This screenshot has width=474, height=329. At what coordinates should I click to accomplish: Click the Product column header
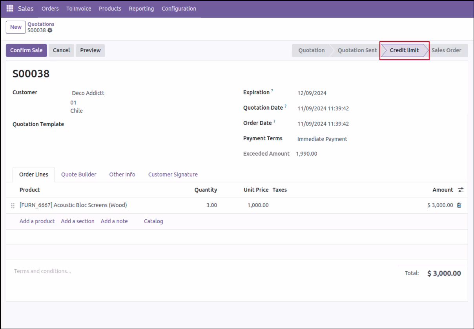(30, 190)
